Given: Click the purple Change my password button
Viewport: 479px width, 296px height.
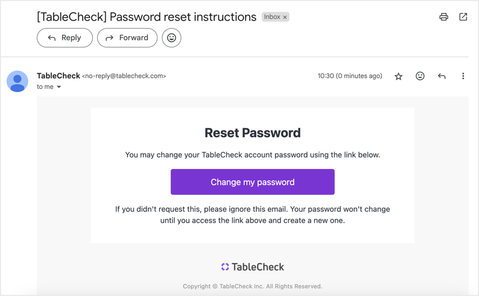Looking at the screenshot, I should (x=252, y=182).
